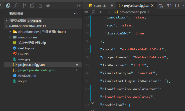Image resolution: width=185 pixels, height=111 pixels.
Task: Open the Source Control branch icon
Action: (24, 5)
